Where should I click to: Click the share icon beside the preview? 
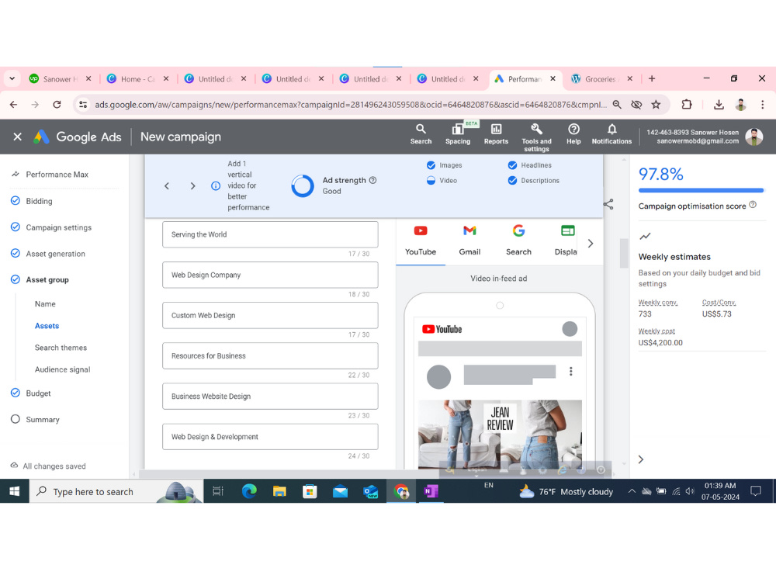608,204
